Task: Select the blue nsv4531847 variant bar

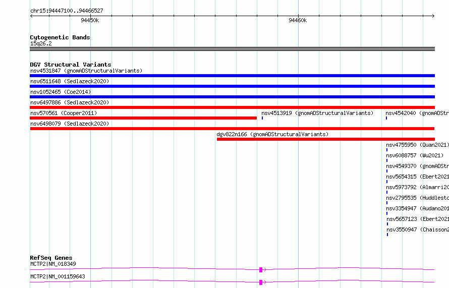Action: click(232, 76)
